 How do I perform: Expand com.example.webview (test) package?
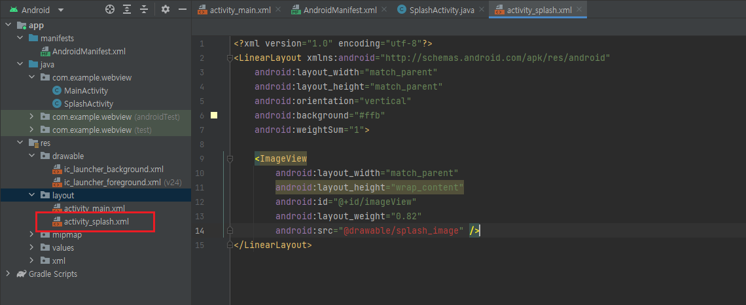click(32, 130)
